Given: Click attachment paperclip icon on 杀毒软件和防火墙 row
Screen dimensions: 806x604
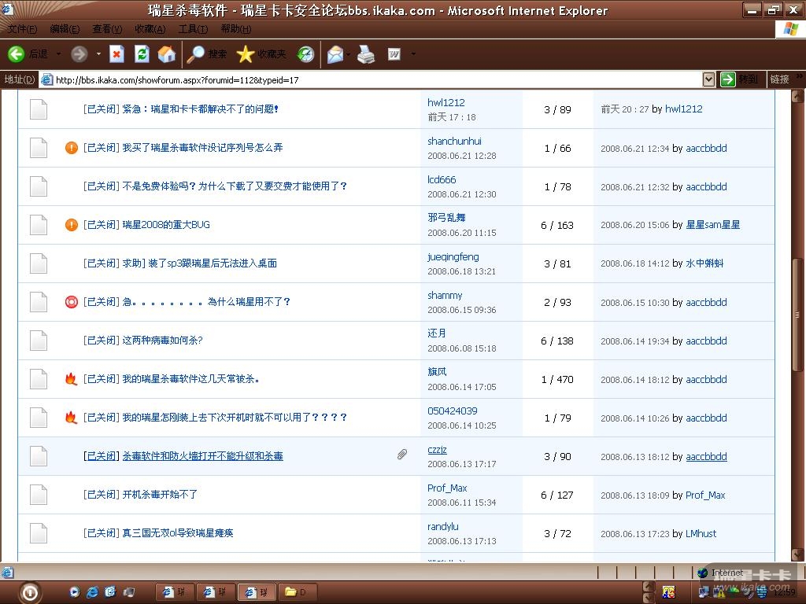Looking at the screenshot, I should 402,454.
